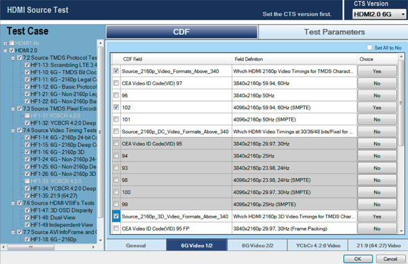Click the test case tree scroll up arrow
The width and height of the screenshot is (408, 264).
click(100, 43)
